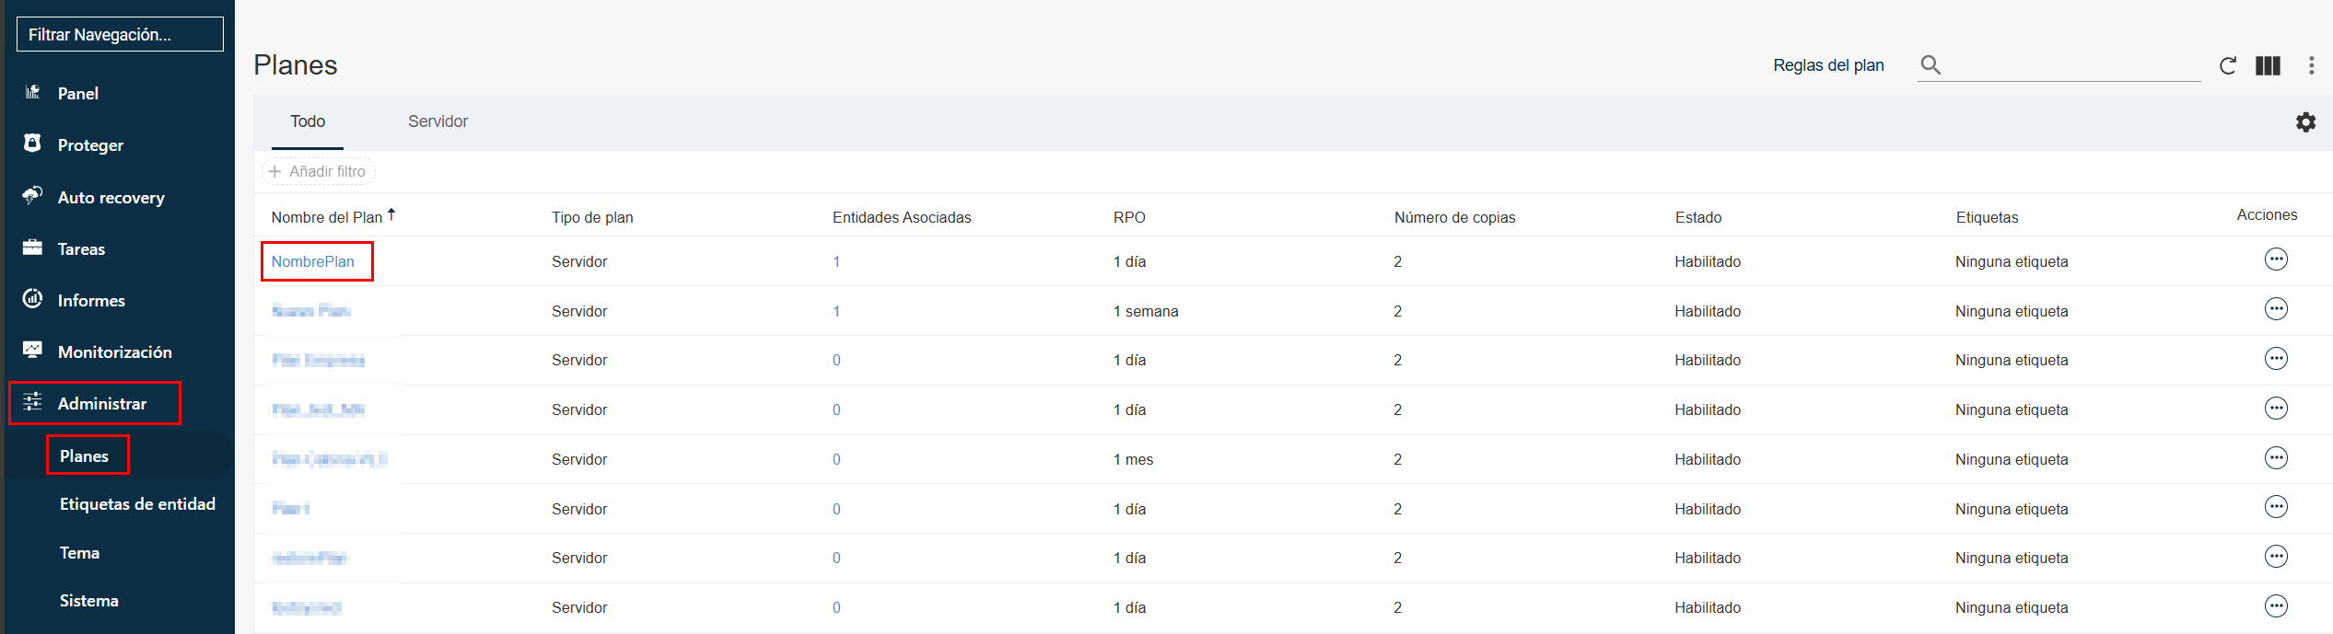2333x634 pixels.
Task: Open actions menu for the 1 mes plan
Action: (x=2275, y=458)
